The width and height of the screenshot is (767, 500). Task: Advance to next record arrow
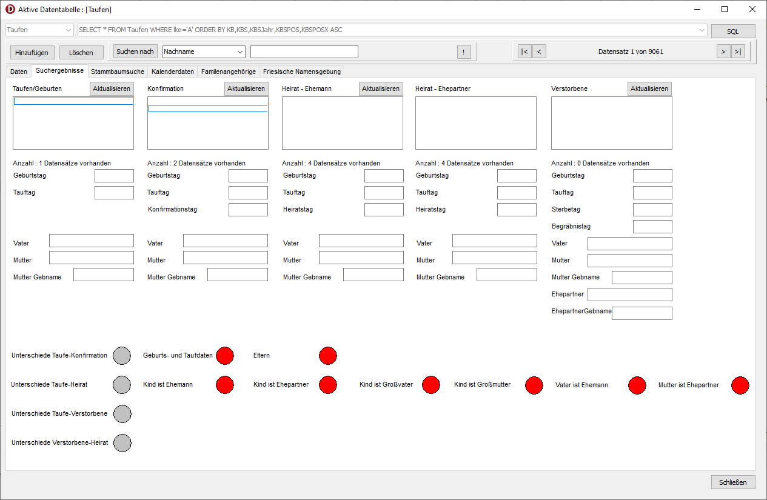click(723, 52)
